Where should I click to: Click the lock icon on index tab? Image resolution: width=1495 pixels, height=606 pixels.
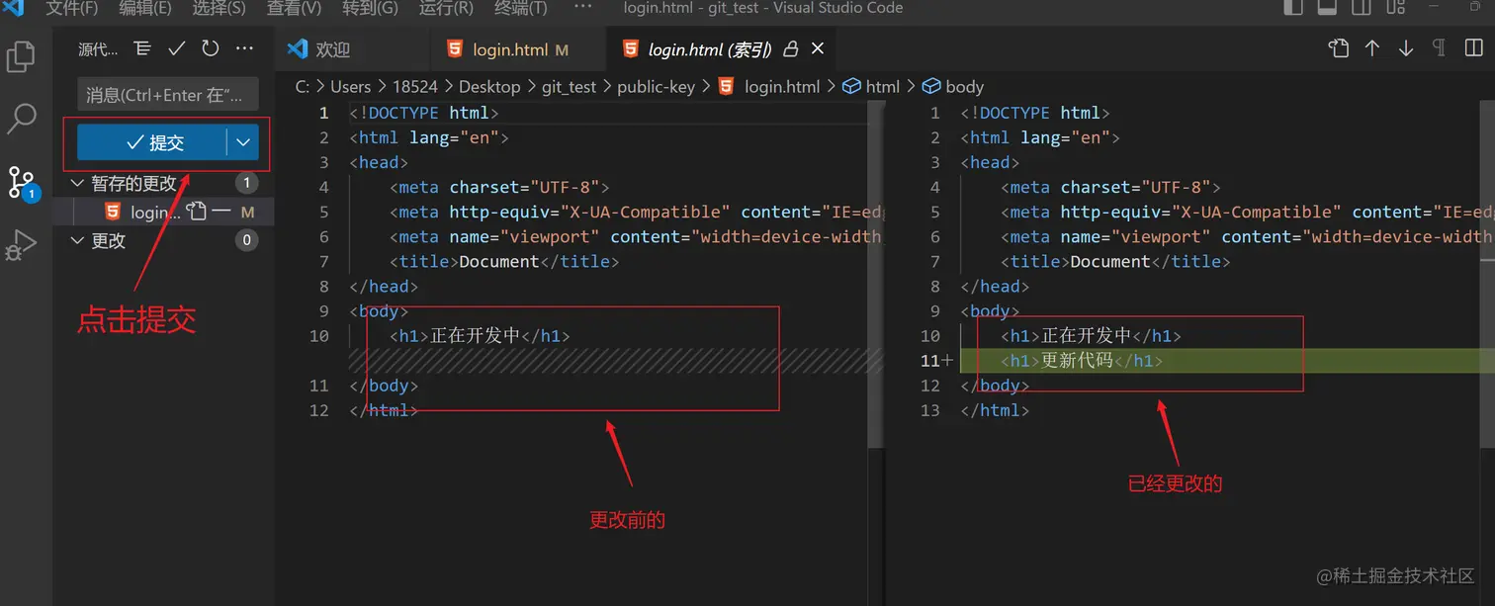click(x=791, y=48)
